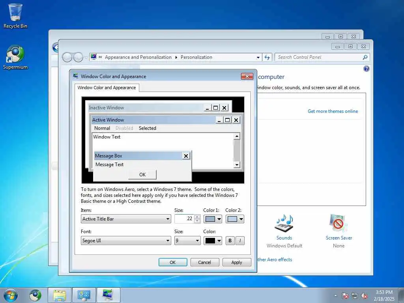Image resolution: width=404 pixels, height=303 pixels.
Task: Click Disabled menu item in preview
Action: click(124, 128)
